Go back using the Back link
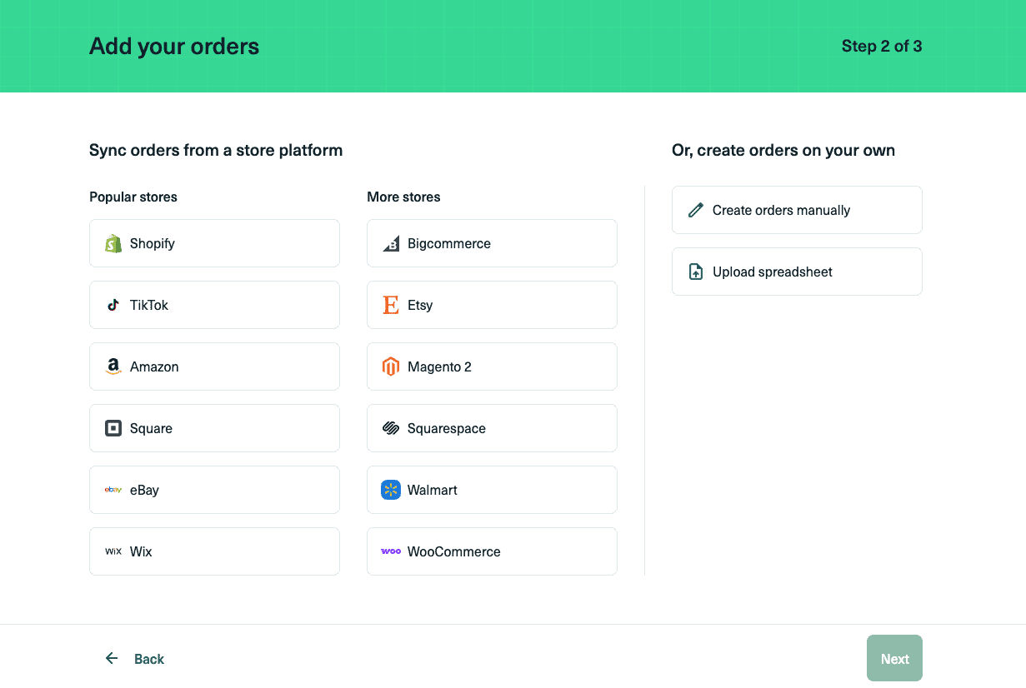 [149, 659]
